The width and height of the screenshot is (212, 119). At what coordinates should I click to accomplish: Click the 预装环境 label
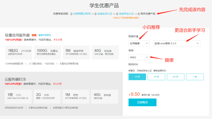point(133,36)
